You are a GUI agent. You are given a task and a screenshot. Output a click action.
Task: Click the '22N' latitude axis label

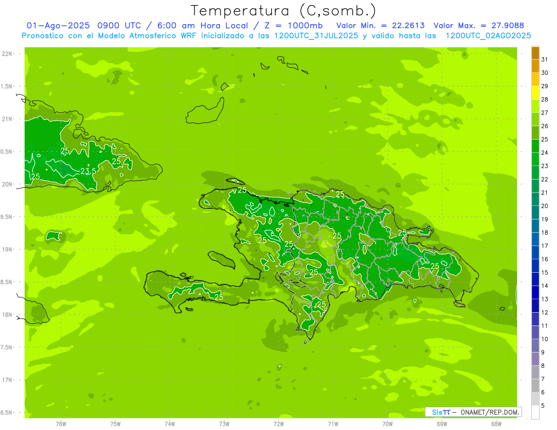click(x=7, y=54)
